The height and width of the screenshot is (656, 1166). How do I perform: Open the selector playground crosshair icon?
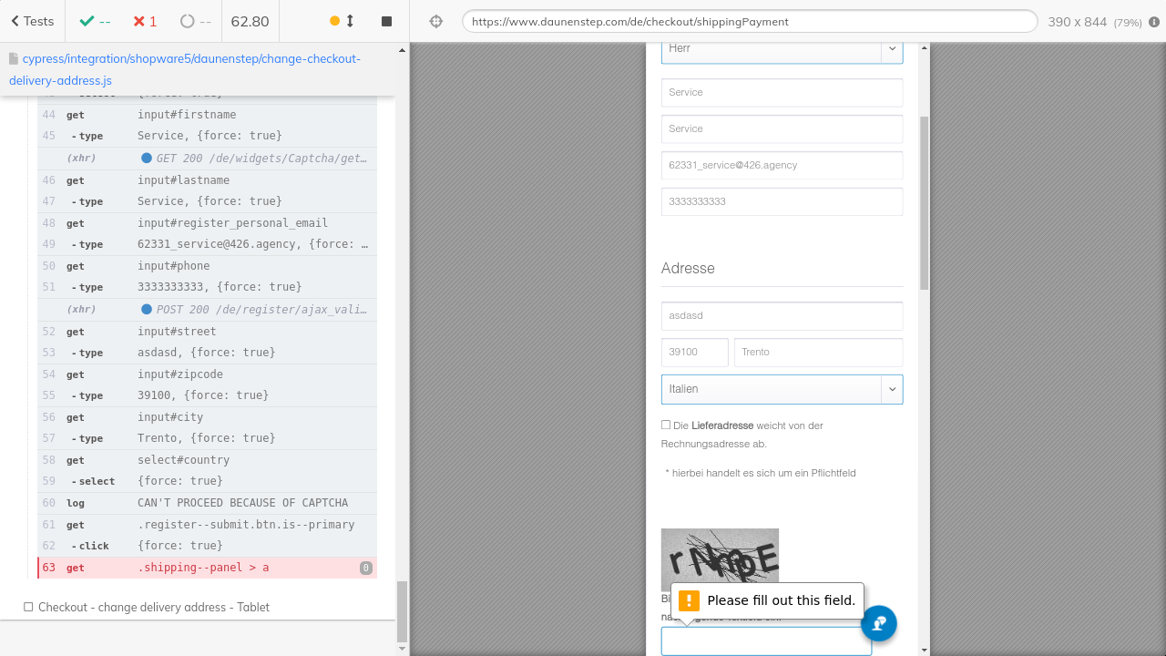coord(435,21)
